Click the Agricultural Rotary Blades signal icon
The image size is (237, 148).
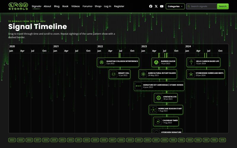(x=143, y=74)
